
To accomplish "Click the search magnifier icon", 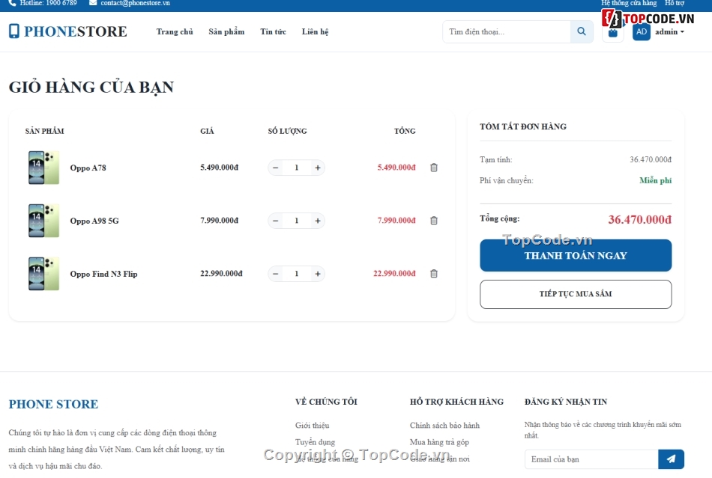I will pyautogui.click(x=582, y=31).
